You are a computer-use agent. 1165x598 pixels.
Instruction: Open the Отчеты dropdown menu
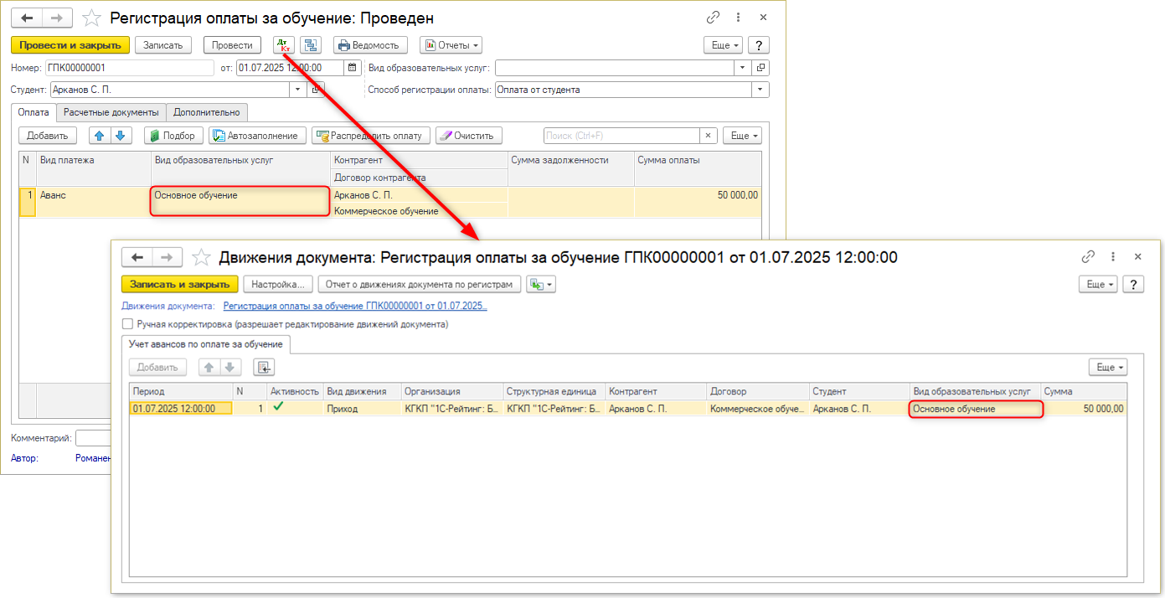pyautogui.click(x=451, y=45)
